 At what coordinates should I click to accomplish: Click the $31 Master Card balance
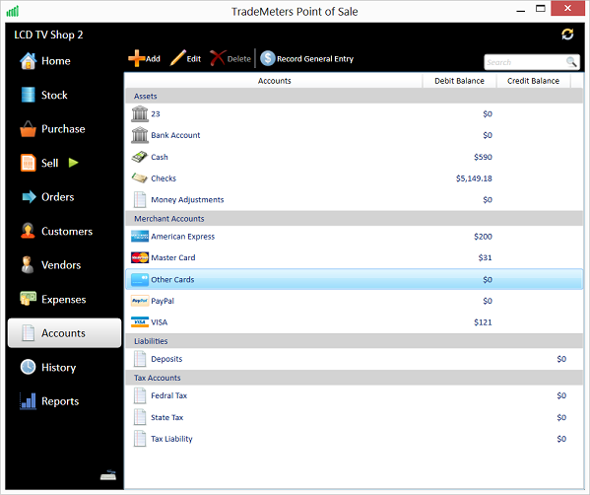click(x=485, y=257)
